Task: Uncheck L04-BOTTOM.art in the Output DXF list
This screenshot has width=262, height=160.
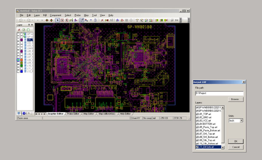Action: pyautogui.click(x=197, y=124)
